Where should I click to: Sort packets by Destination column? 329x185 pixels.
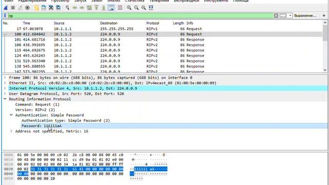pos(108,23)
